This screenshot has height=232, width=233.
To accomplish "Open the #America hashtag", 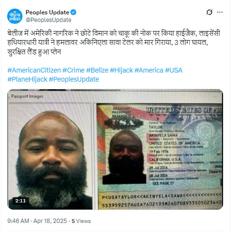I will 149,70.
